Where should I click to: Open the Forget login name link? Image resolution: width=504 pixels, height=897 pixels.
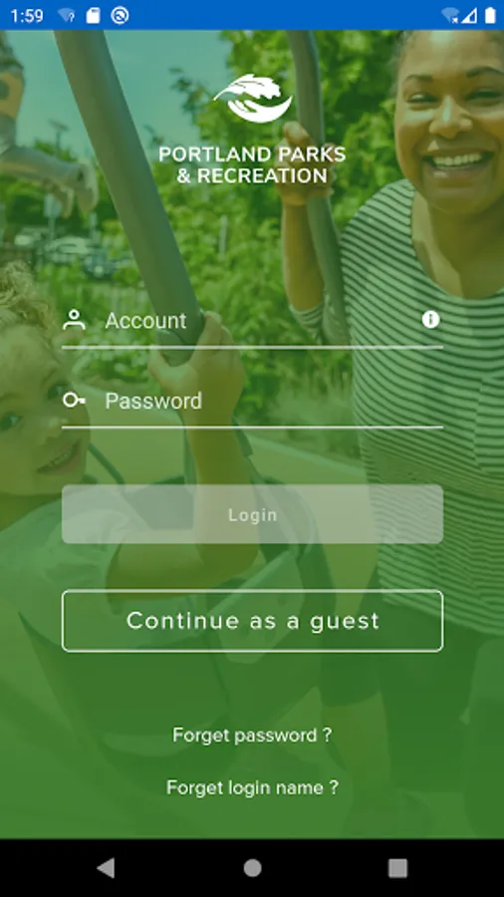point(252,787)
